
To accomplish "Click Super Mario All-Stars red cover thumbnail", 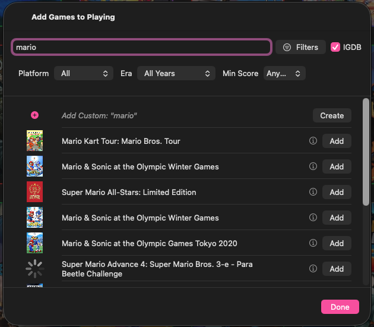I will click(35, 192).
